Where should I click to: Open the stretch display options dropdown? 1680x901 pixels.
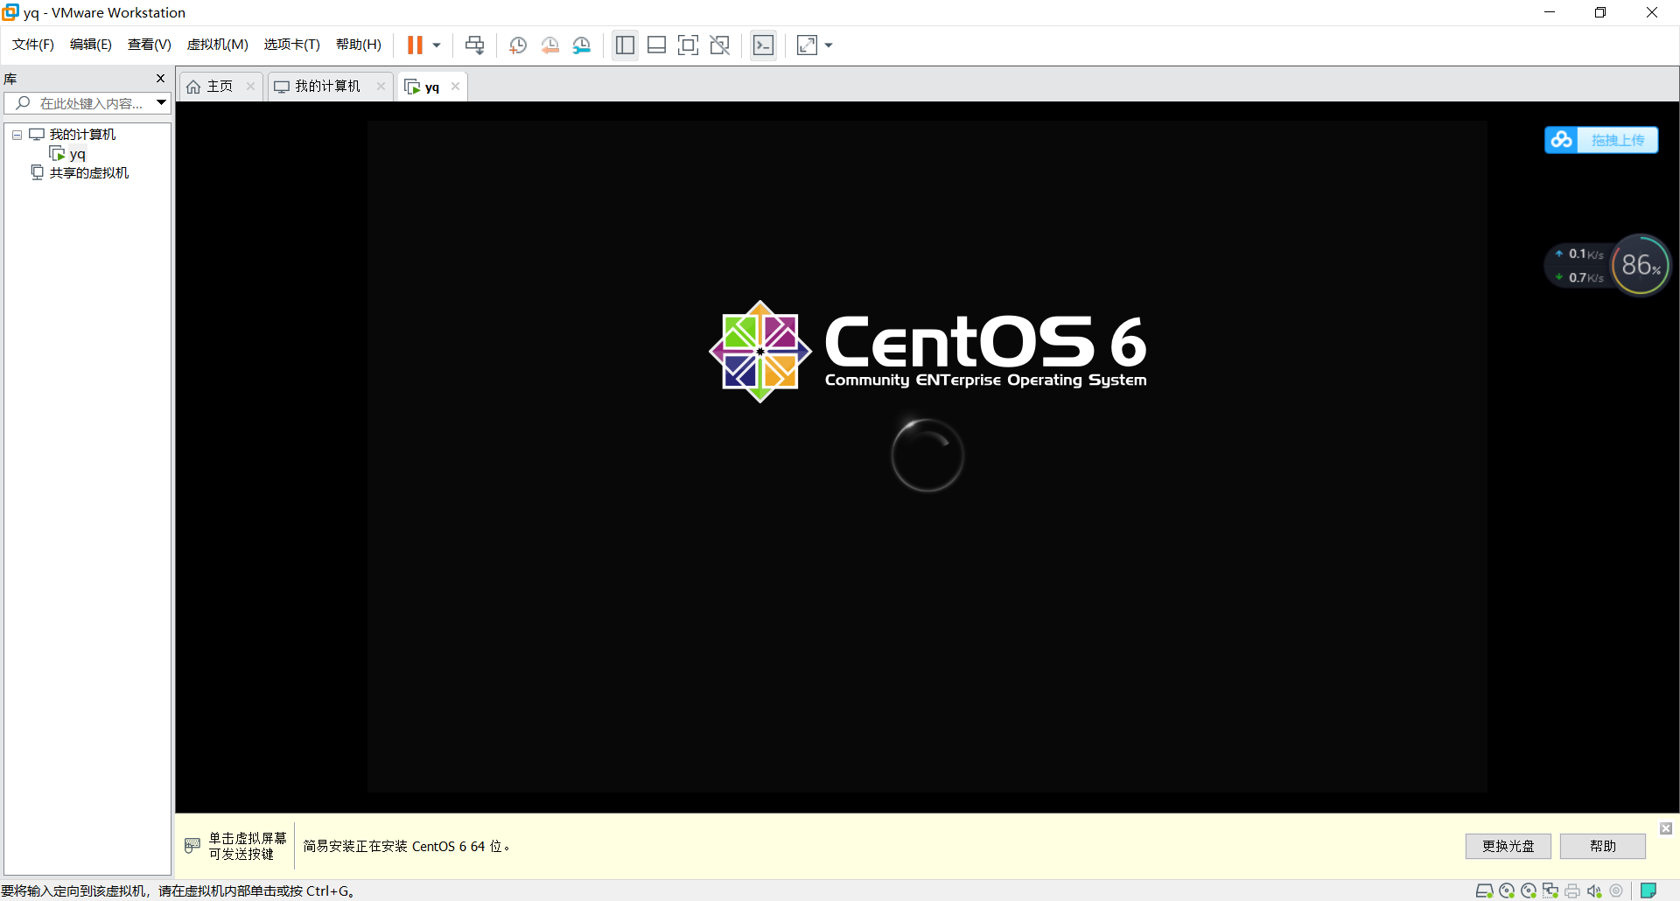(829, 45)
